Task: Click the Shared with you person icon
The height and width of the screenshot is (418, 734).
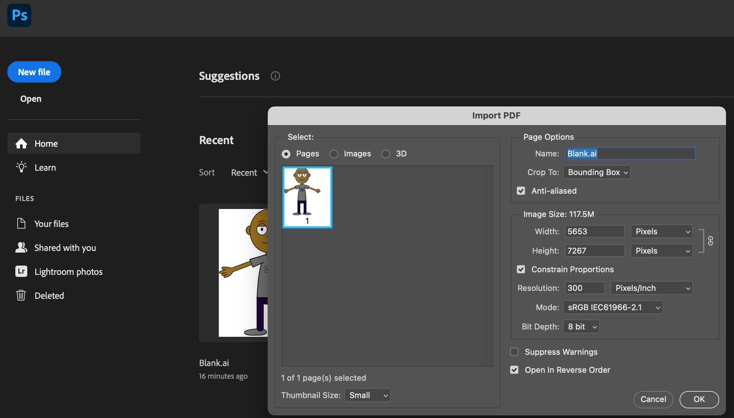Action: [21, 247]
